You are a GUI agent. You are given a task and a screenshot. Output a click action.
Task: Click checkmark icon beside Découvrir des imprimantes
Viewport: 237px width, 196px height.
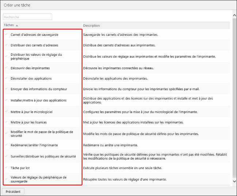click(x=6, y=68)
